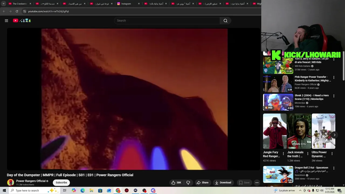Open Task View on the taskbar

click(65, 190)
